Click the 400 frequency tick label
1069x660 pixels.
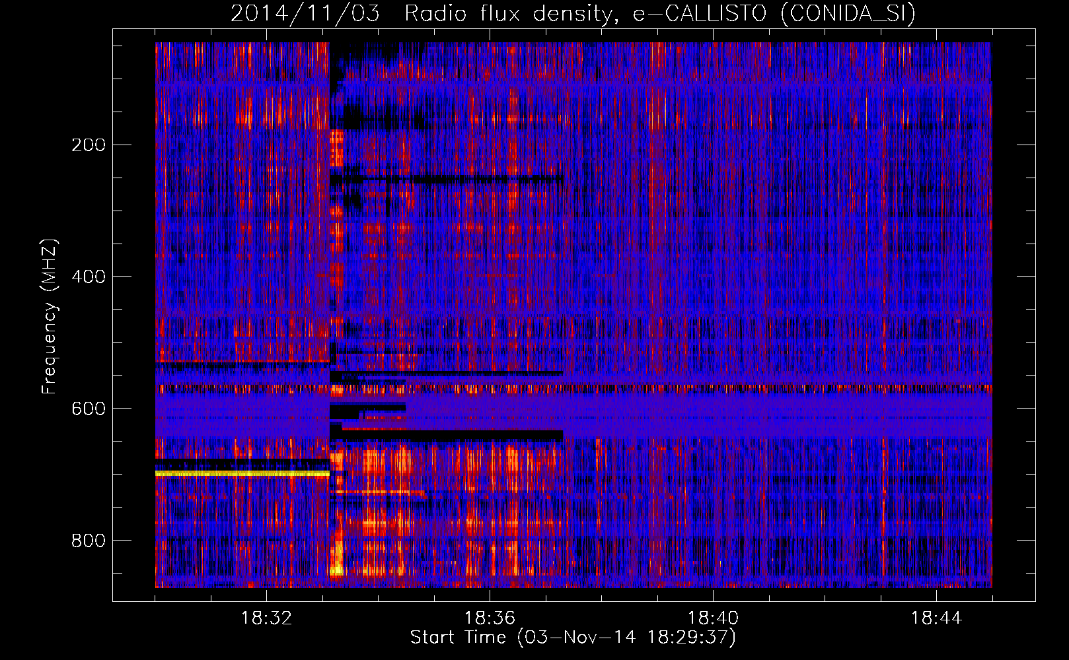click(x=89, y=277)
